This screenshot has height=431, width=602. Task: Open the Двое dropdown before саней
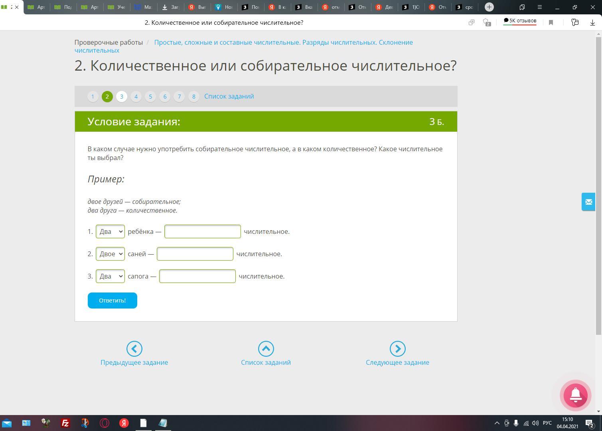point(110,254)
